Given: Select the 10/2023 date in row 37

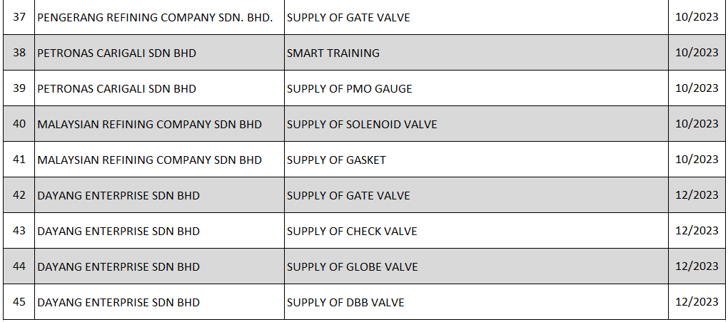Looking at the screenshot, I should [696, 17].
